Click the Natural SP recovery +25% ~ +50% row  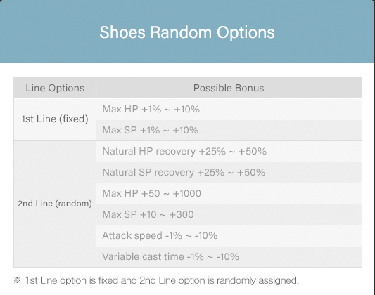tap(229, 172)
